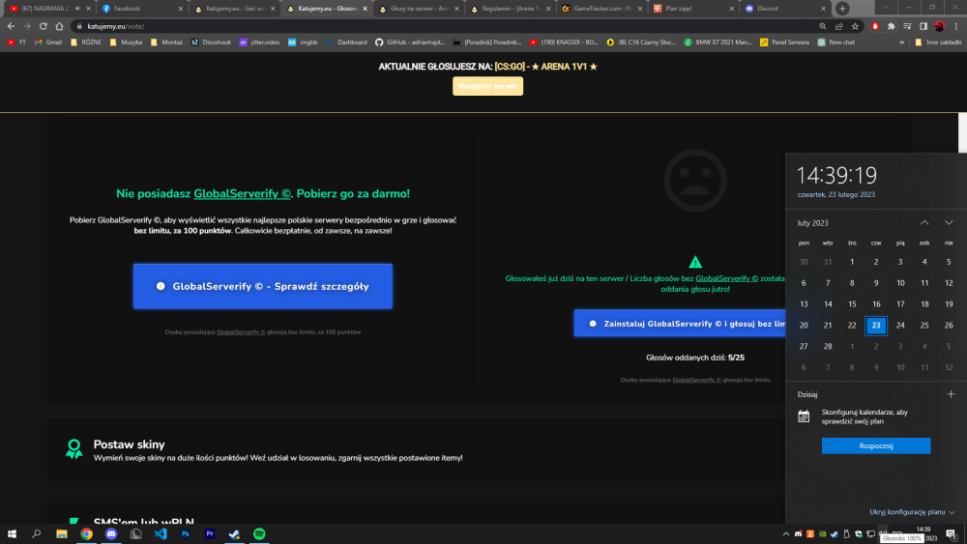
Task: Bookmark this page with the star icon
Action: [x=855, y=26]
